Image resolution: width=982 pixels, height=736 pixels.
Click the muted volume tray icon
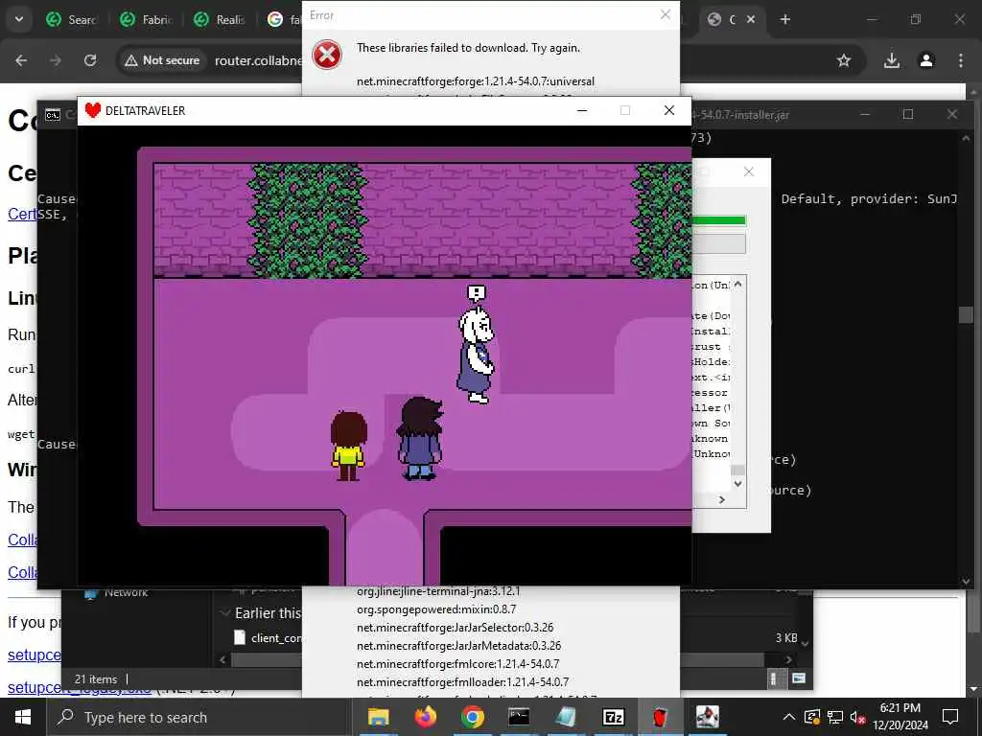point(858,717)
